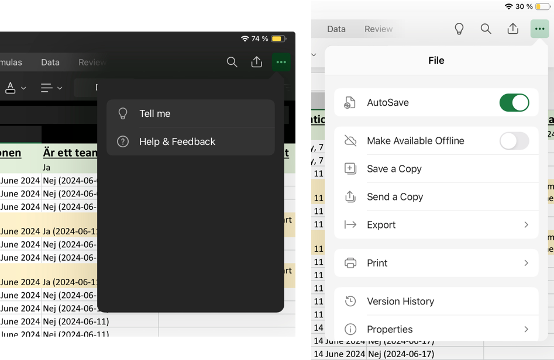
Task: Open workbook Properties
Action: coord(390,329)
